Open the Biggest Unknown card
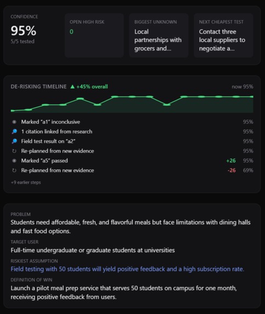 (x=159, y=36)
